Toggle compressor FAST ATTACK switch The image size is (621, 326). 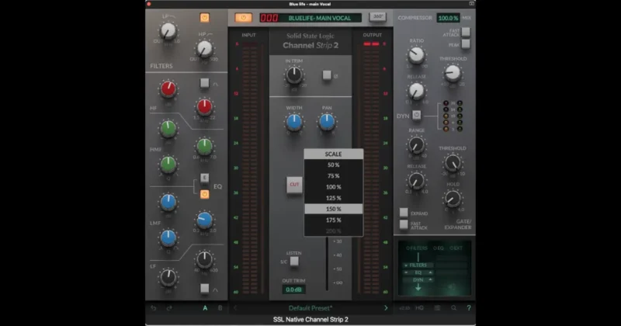(x=466, y=32)
